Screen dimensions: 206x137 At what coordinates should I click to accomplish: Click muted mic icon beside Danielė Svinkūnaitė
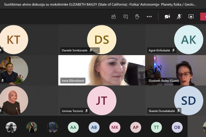[x=91, y=50]
